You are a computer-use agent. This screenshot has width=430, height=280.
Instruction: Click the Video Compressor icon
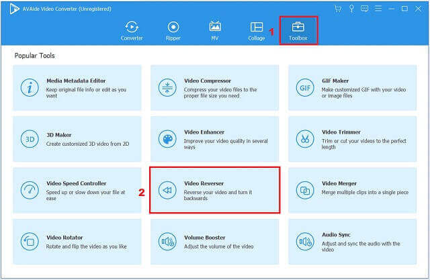point(167,88)
